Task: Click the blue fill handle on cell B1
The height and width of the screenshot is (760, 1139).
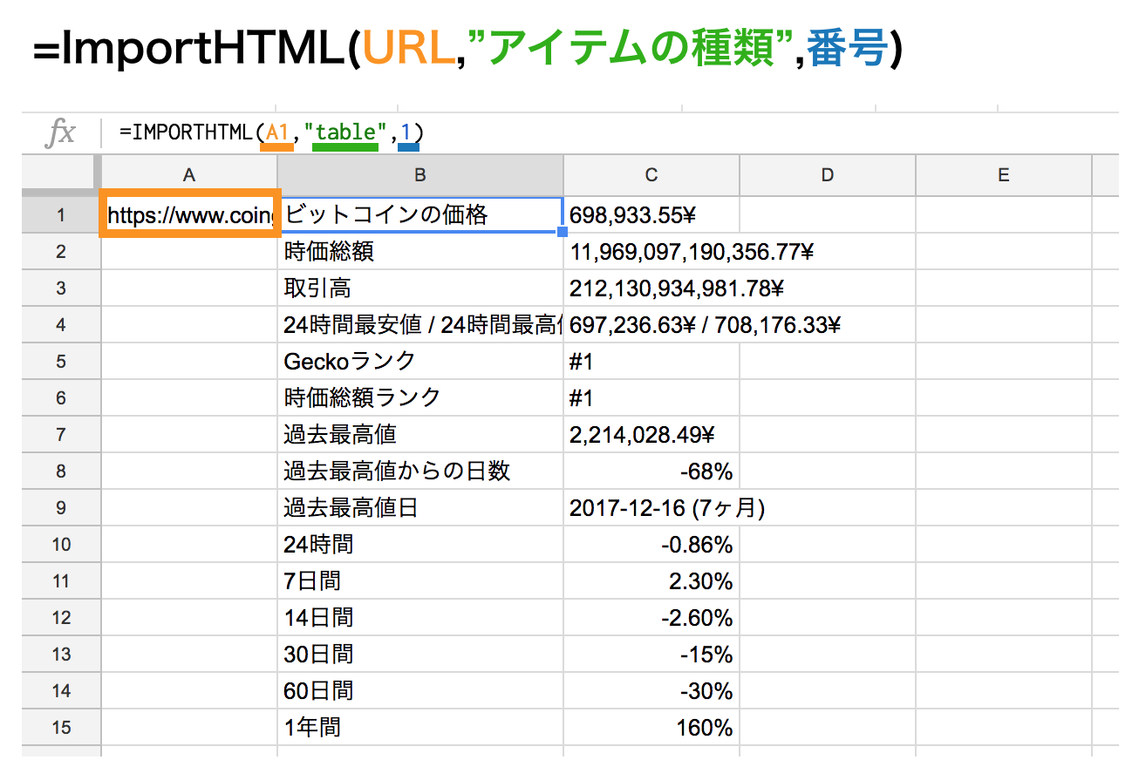Action: point(561,230)
